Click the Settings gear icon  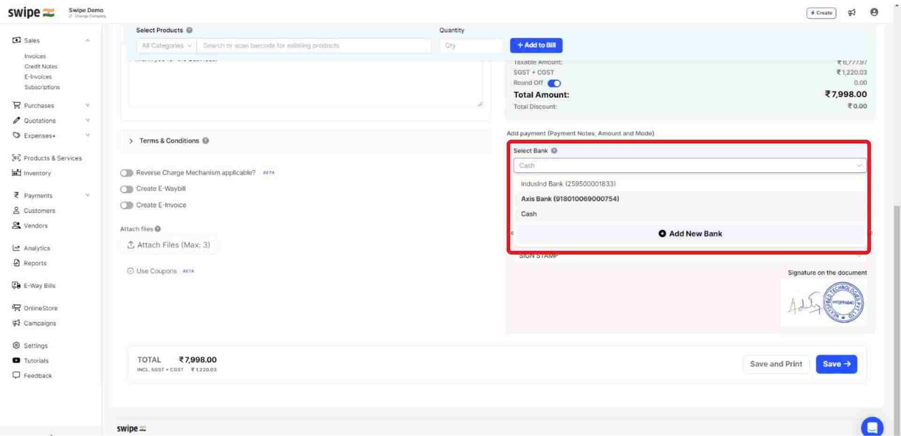[x=16, y=346]
